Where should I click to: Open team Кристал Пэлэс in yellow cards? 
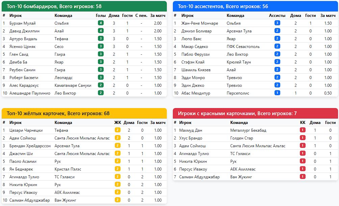[x=68, y=169]
